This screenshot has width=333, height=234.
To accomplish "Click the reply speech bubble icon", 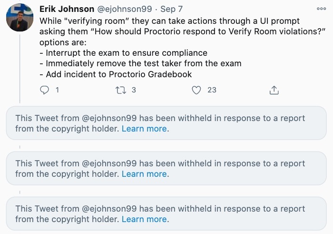I will coord(44,90).
